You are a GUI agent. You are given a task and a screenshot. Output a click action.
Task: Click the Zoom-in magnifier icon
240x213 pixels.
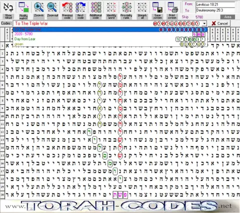tap(39, 7)
